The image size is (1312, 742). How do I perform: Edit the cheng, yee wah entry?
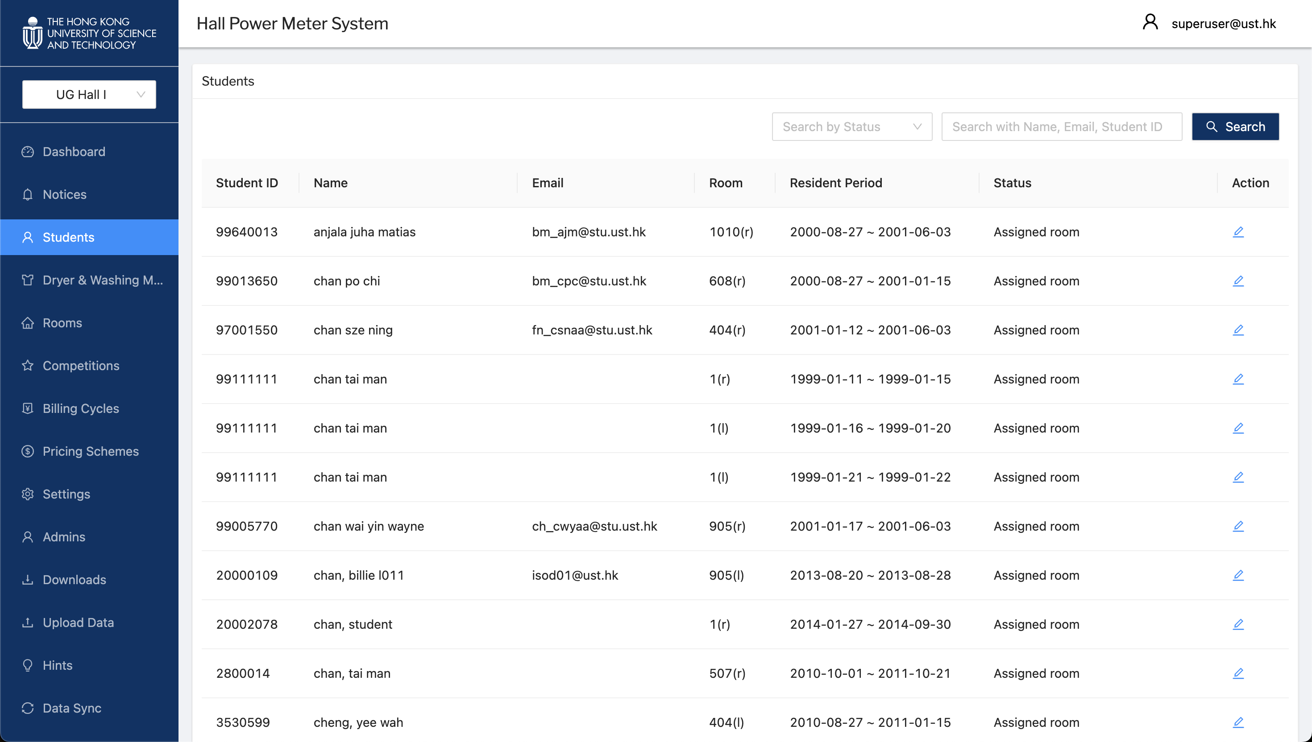click(x=1237, y=722)
